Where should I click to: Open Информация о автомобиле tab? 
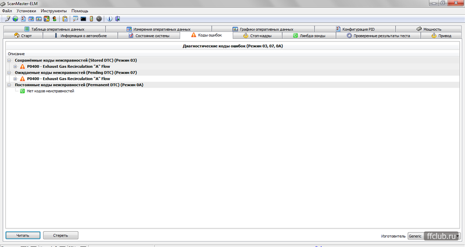(x=80, y=35)
